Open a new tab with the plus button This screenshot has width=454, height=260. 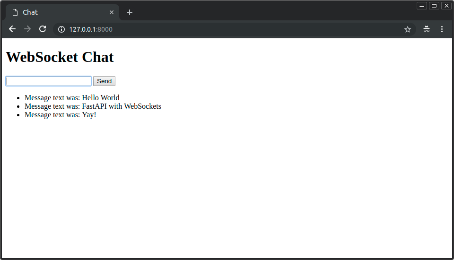130,12
